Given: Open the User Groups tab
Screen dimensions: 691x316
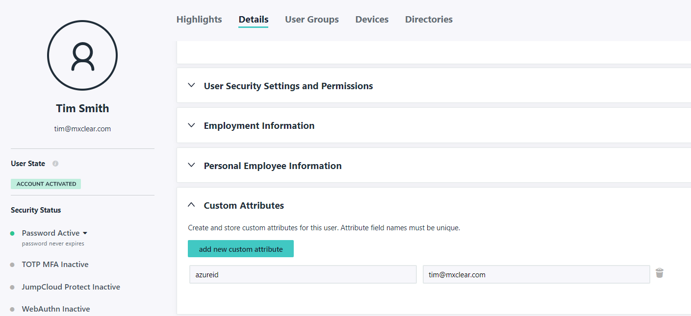Looking at the screenshot, I should [x=312, y=20].
